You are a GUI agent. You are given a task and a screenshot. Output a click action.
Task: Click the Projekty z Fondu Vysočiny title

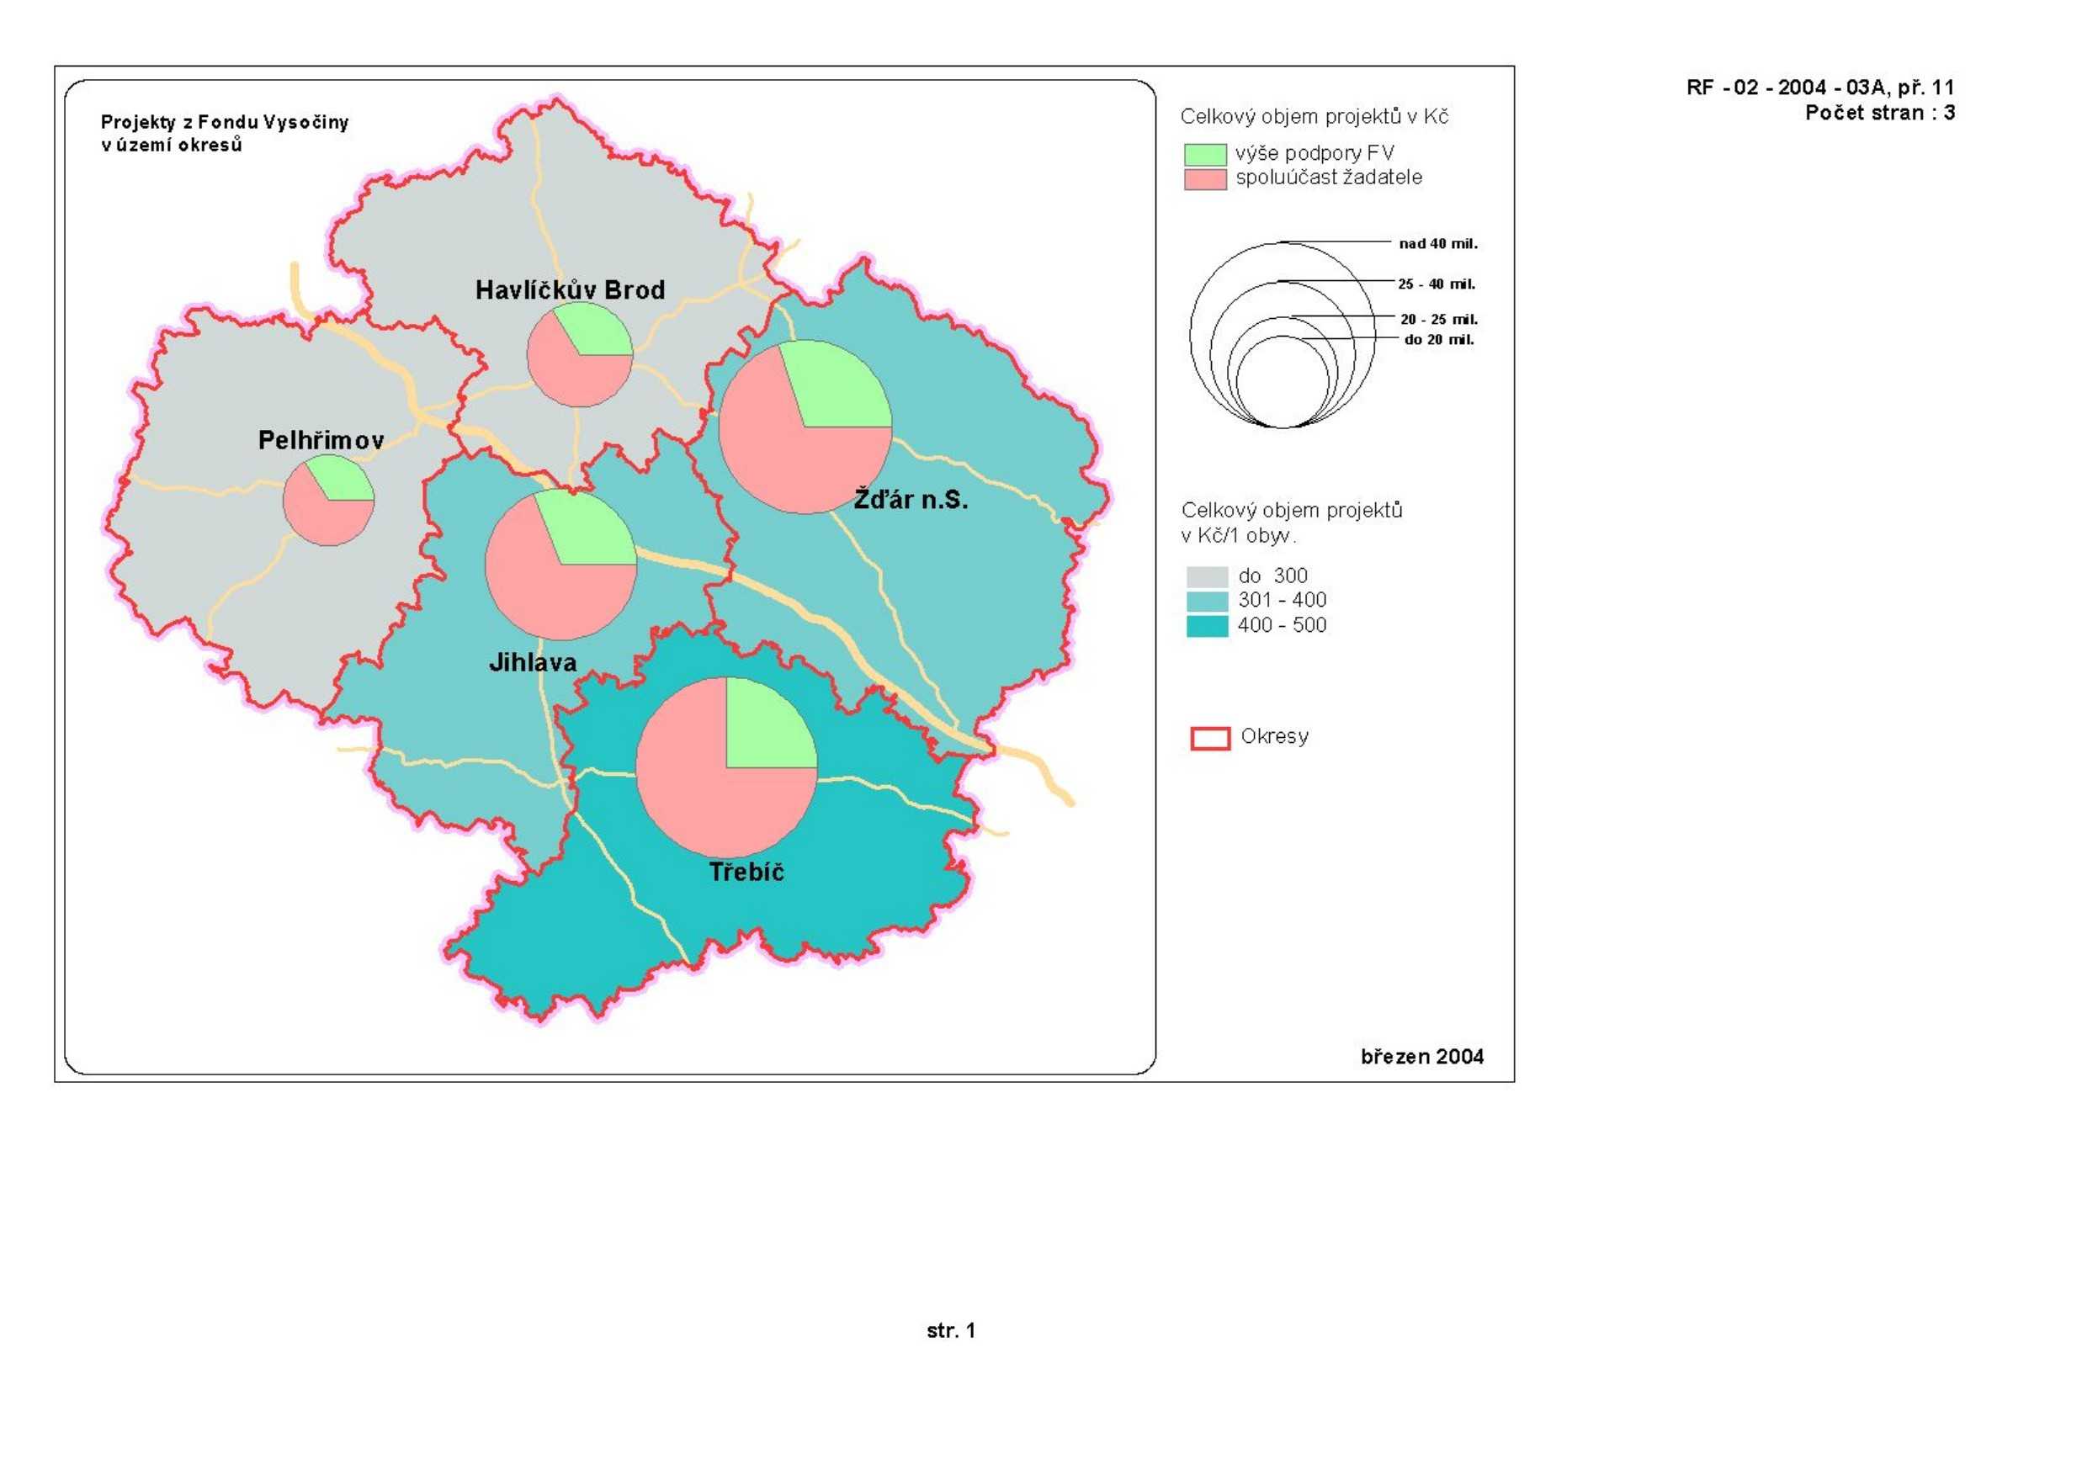[x=225, y=122]
